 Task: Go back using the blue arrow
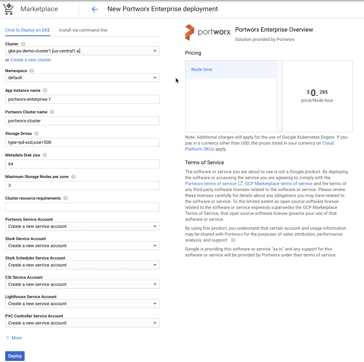tap(95, 9)
